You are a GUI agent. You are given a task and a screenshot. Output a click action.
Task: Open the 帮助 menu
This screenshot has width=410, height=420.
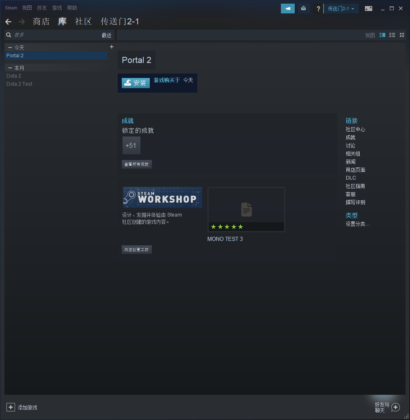point(72,8)
